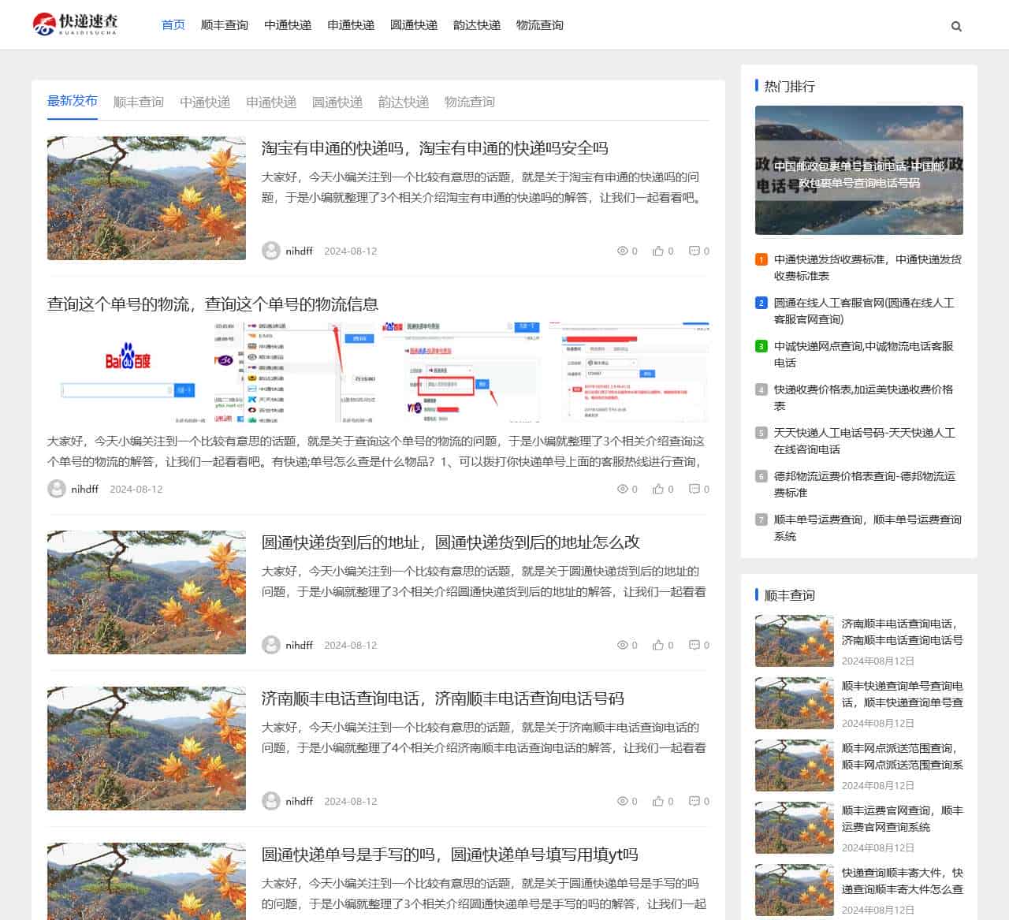The width and height of the screenshot is (1009, 920).
Task: Open article 查询这个单号的物流，查询这个单号的物流信息
Action: pyautogui.click(x=213, y=304)
